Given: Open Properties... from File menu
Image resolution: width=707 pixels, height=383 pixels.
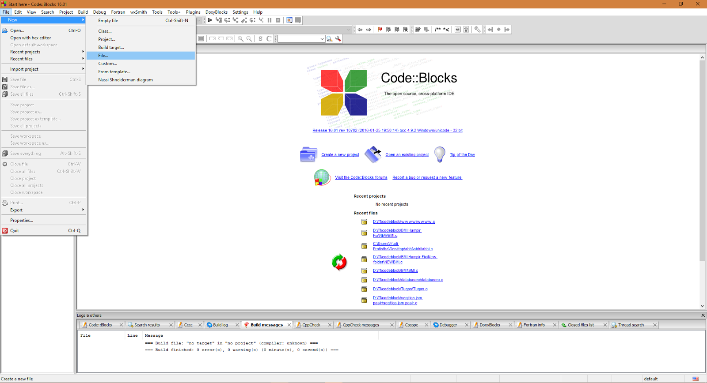Looking at the screenshot, I should tap(43, 221).
